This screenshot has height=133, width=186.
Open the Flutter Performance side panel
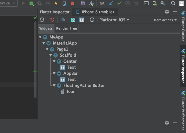click(183, 110)
